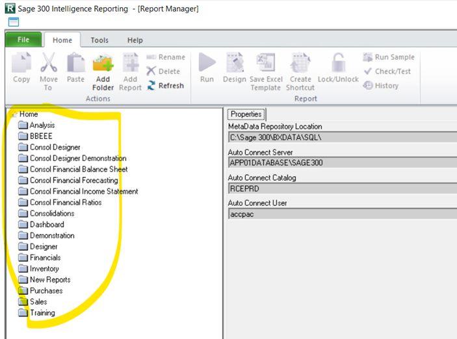Open Consol Financial Income Statement folder
Screen dimensions: 457x339
pos(78,192)
